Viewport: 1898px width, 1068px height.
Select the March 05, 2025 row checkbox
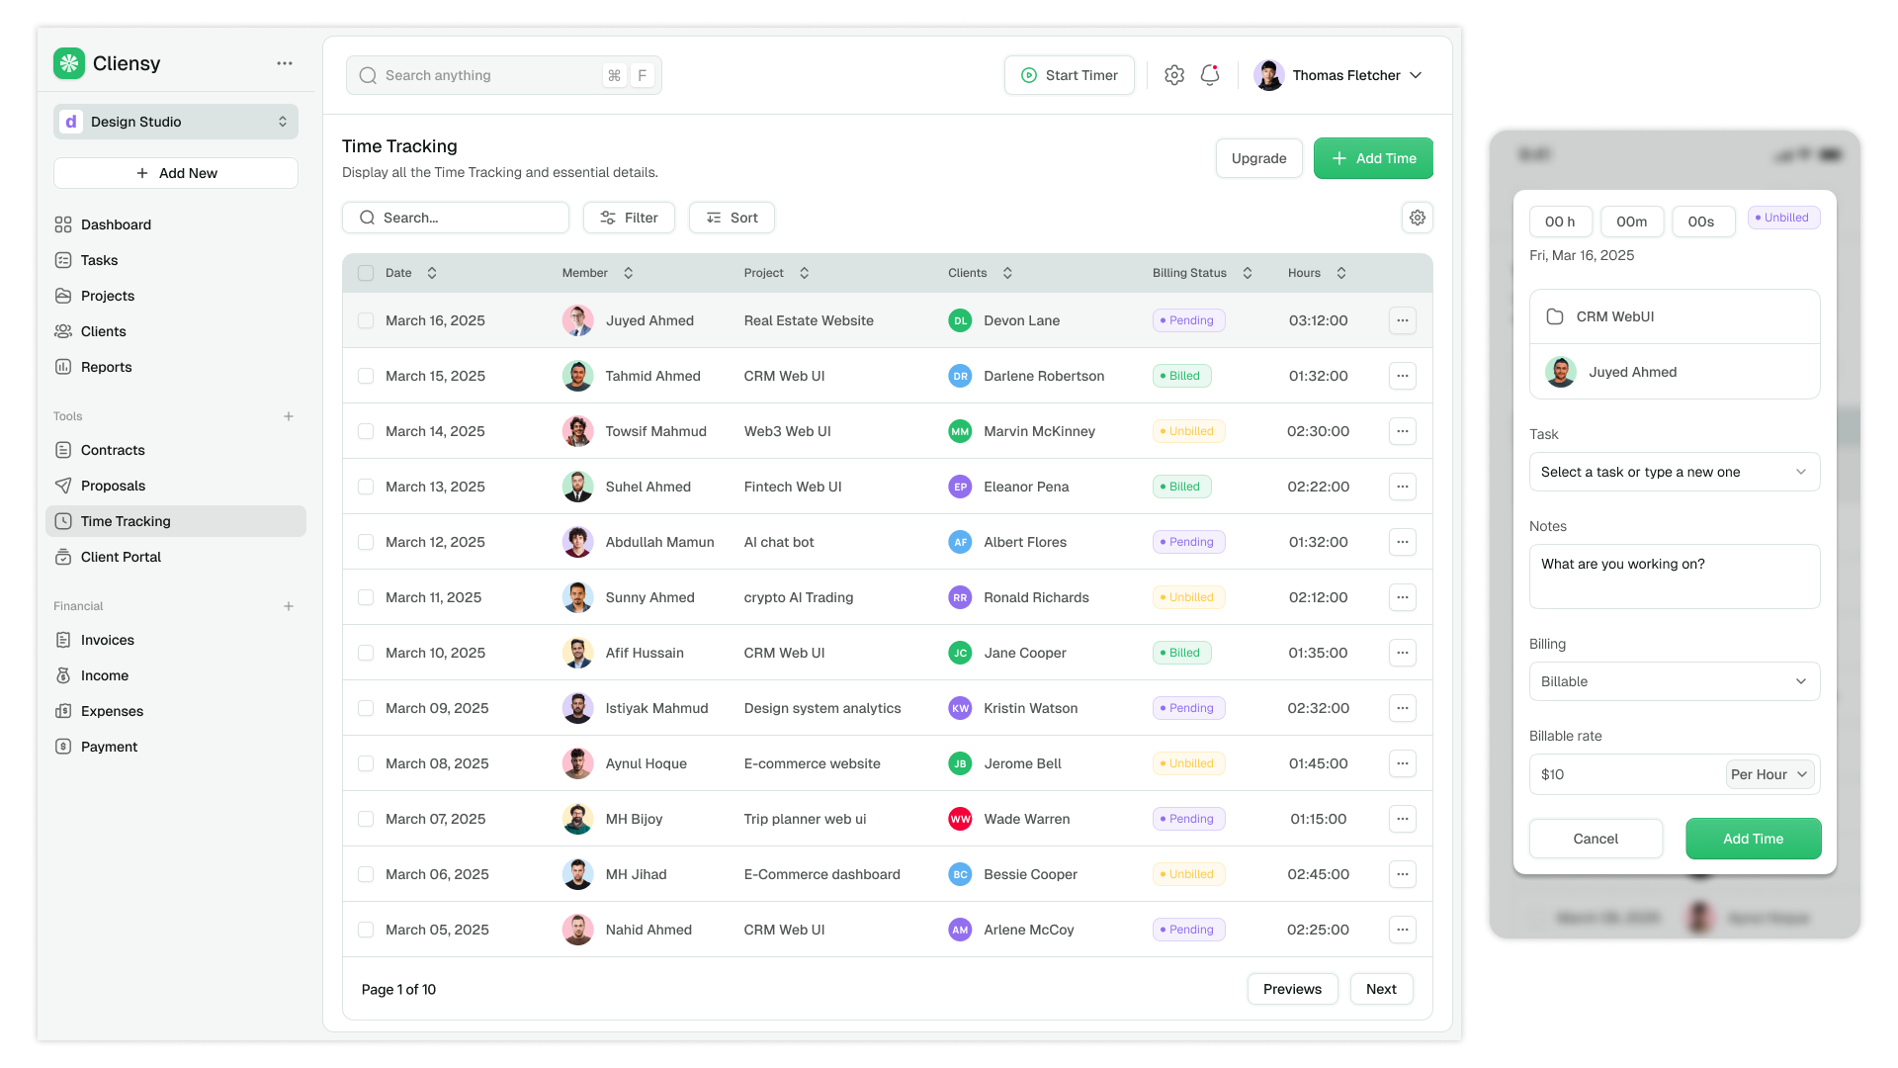366,930
